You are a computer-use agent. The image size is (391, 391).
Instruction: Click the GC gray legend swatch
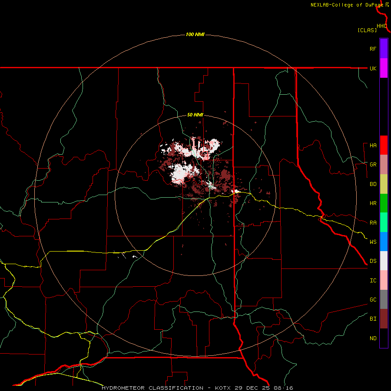pyautogui.click(x=384, y=299)
